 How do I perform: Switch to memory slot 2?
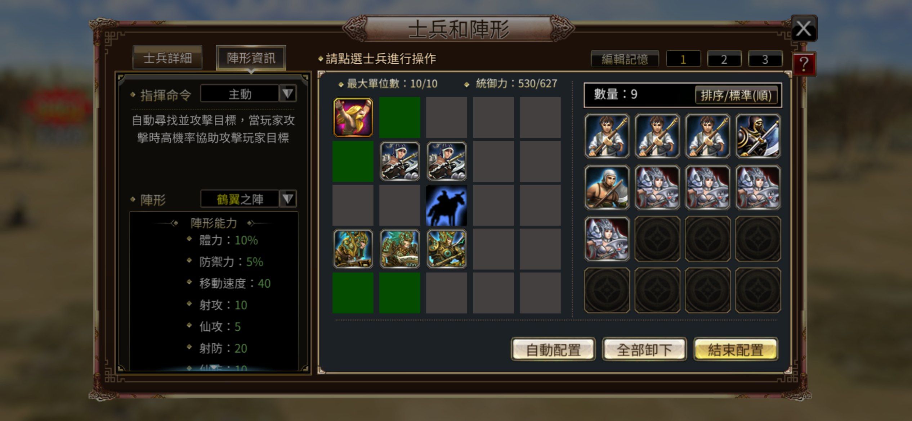tap(724, 59)
